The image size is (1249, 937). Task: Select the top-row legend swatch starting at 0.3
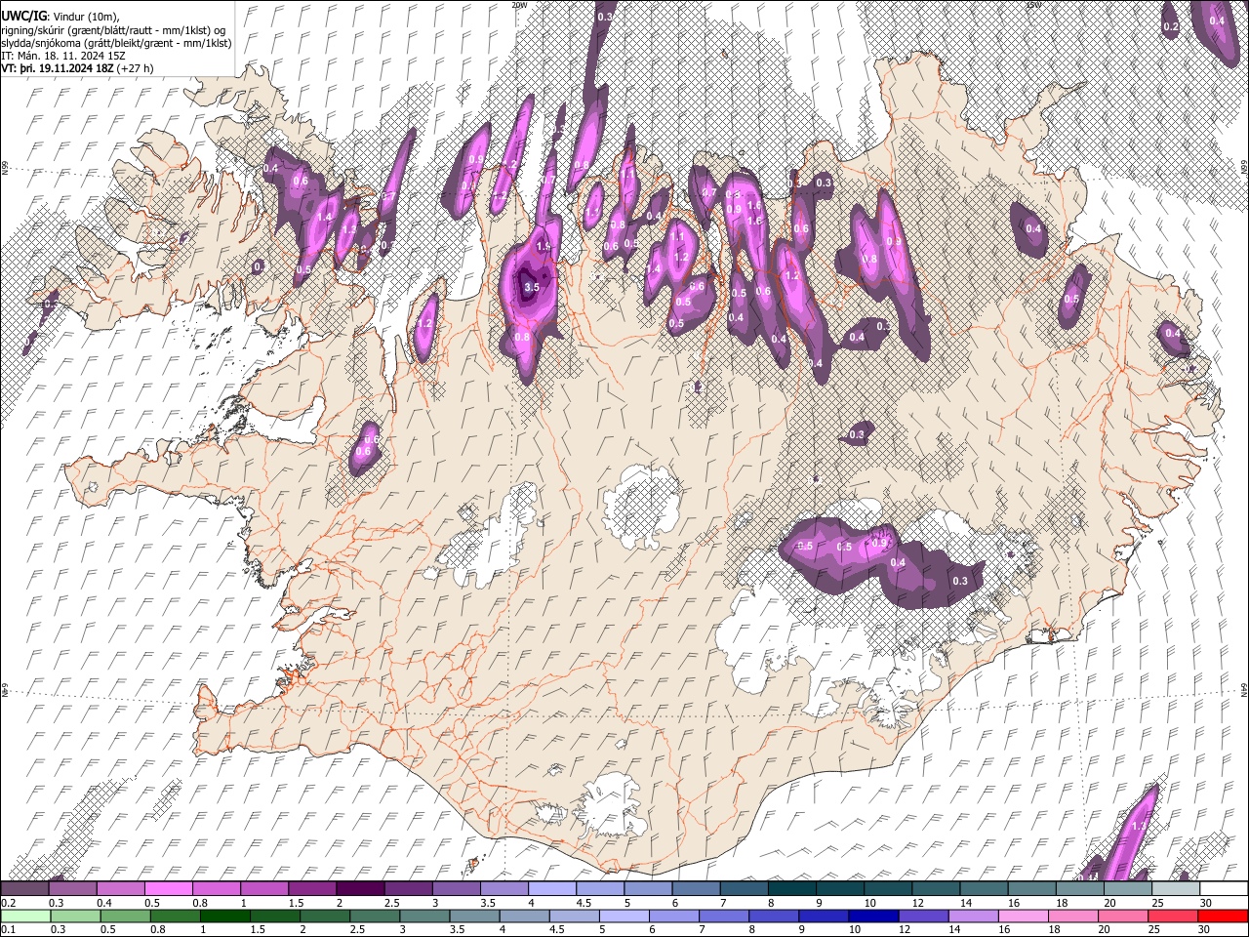pos(72,888)
